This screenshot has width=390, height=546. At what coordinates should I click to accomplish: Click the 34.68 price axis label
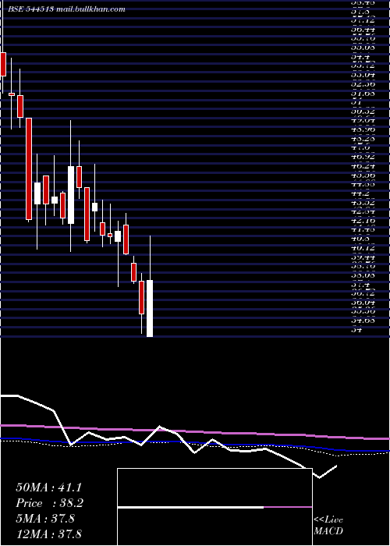pos(363,321)
